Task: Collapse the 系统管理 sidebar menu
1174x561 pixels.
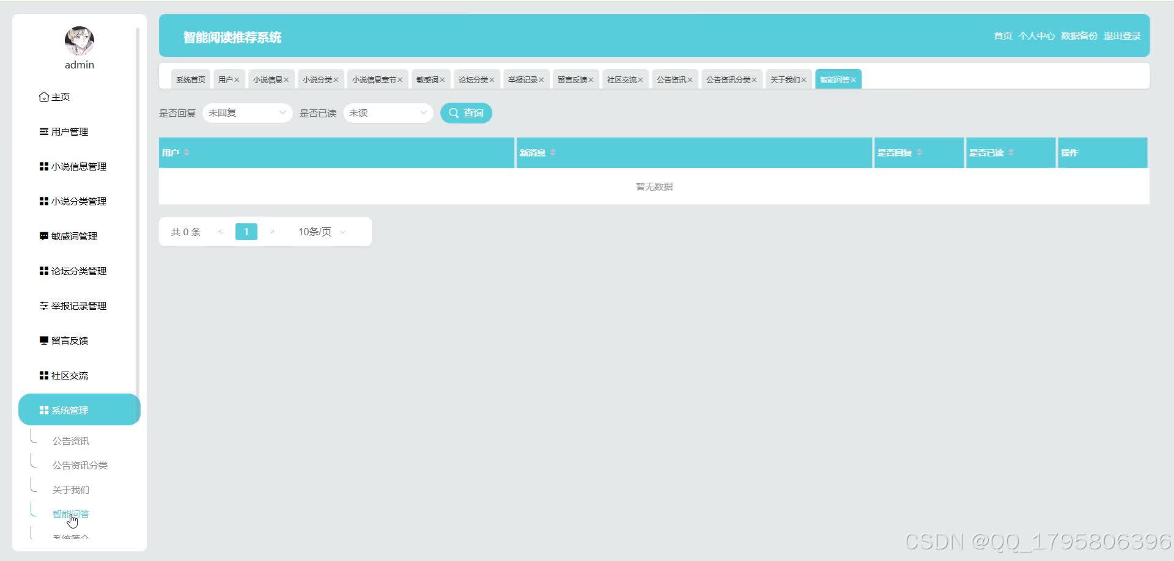Action: [79, 409]
